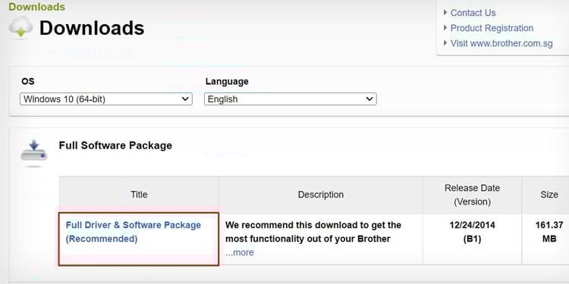Click the Title column header

coord(139,195)
